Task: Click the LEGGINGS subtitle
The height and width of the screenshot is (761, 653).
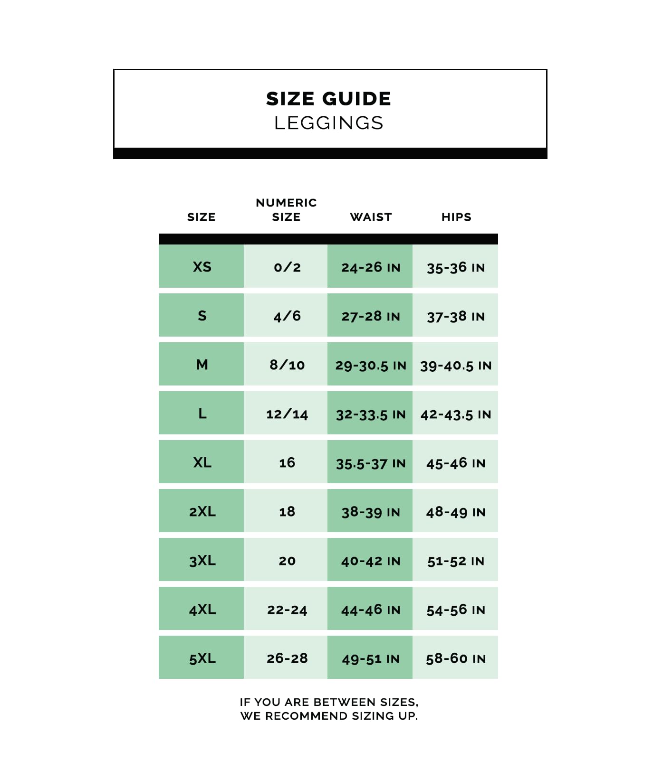Action: click(328, 123)
